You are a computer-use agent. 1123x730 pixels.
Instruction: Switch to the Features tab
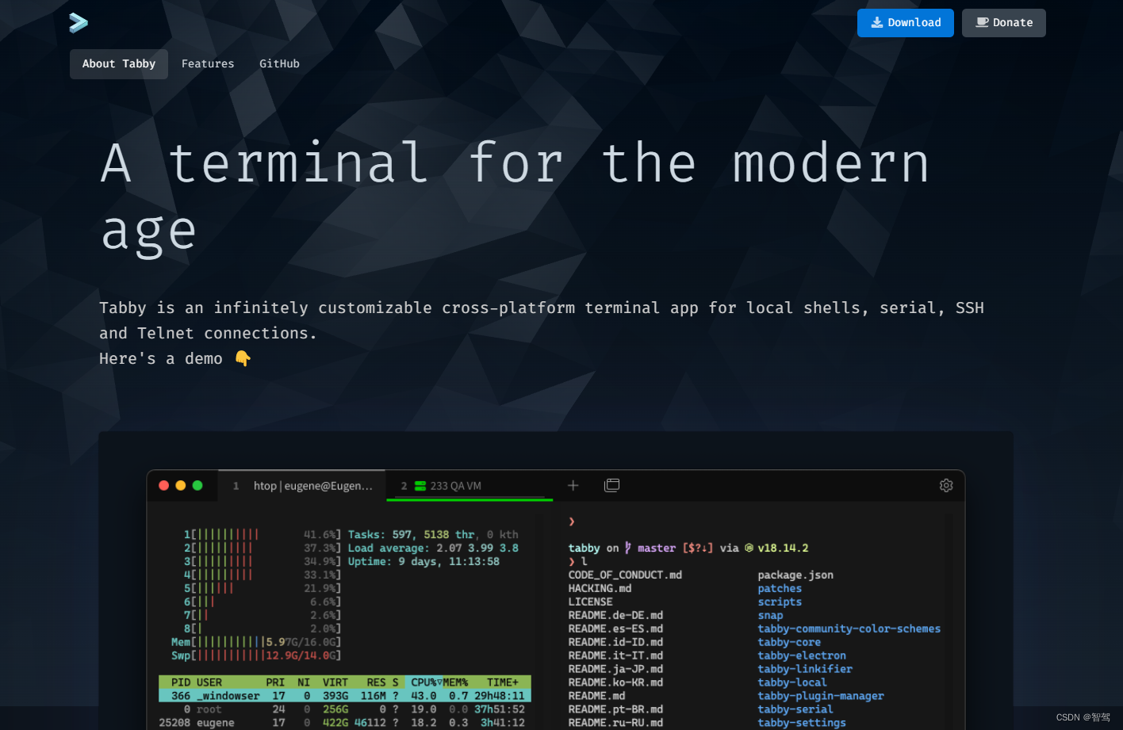(x=208, y=64)
